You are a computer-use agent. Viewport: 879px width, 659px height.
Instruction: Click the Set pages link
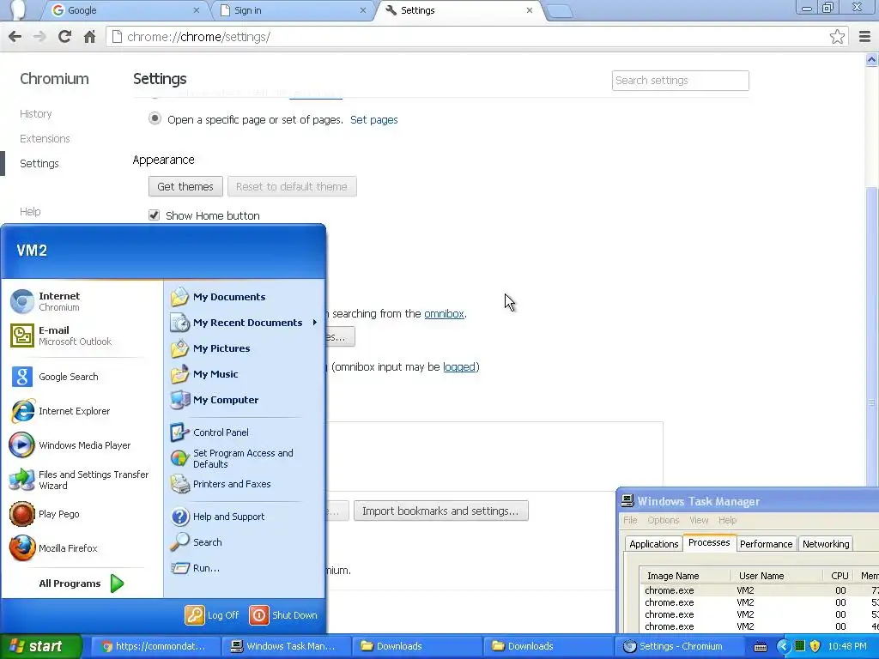click(x=374, y=119)
